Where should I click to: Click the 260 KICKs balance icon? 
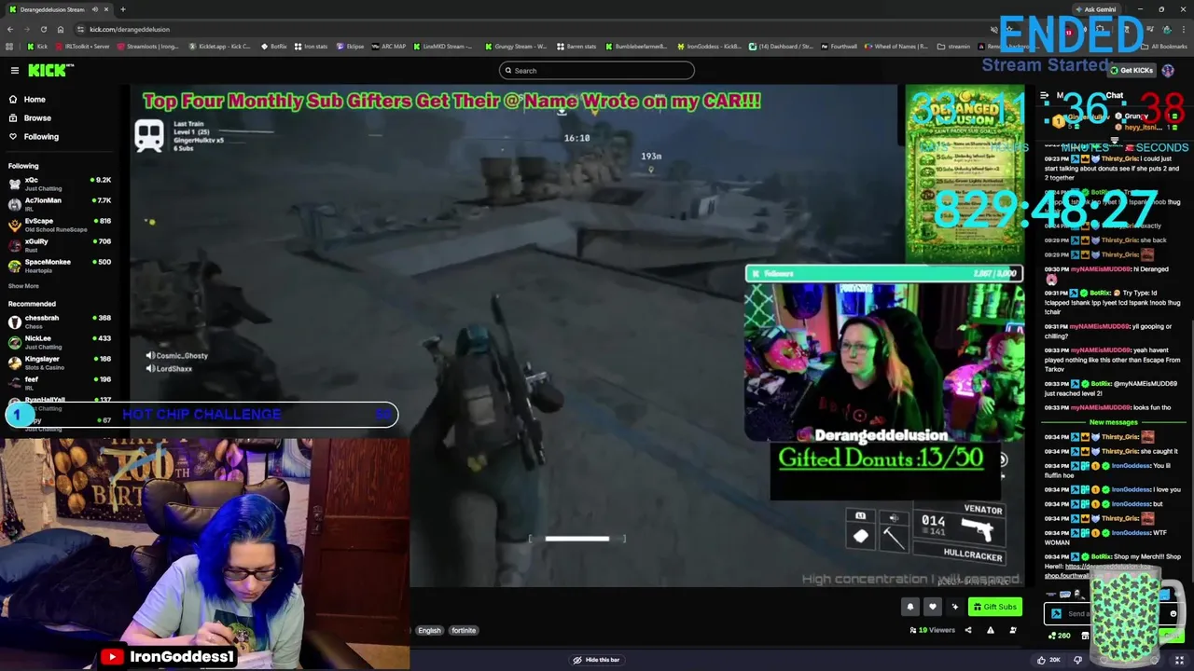[1059, 636]
